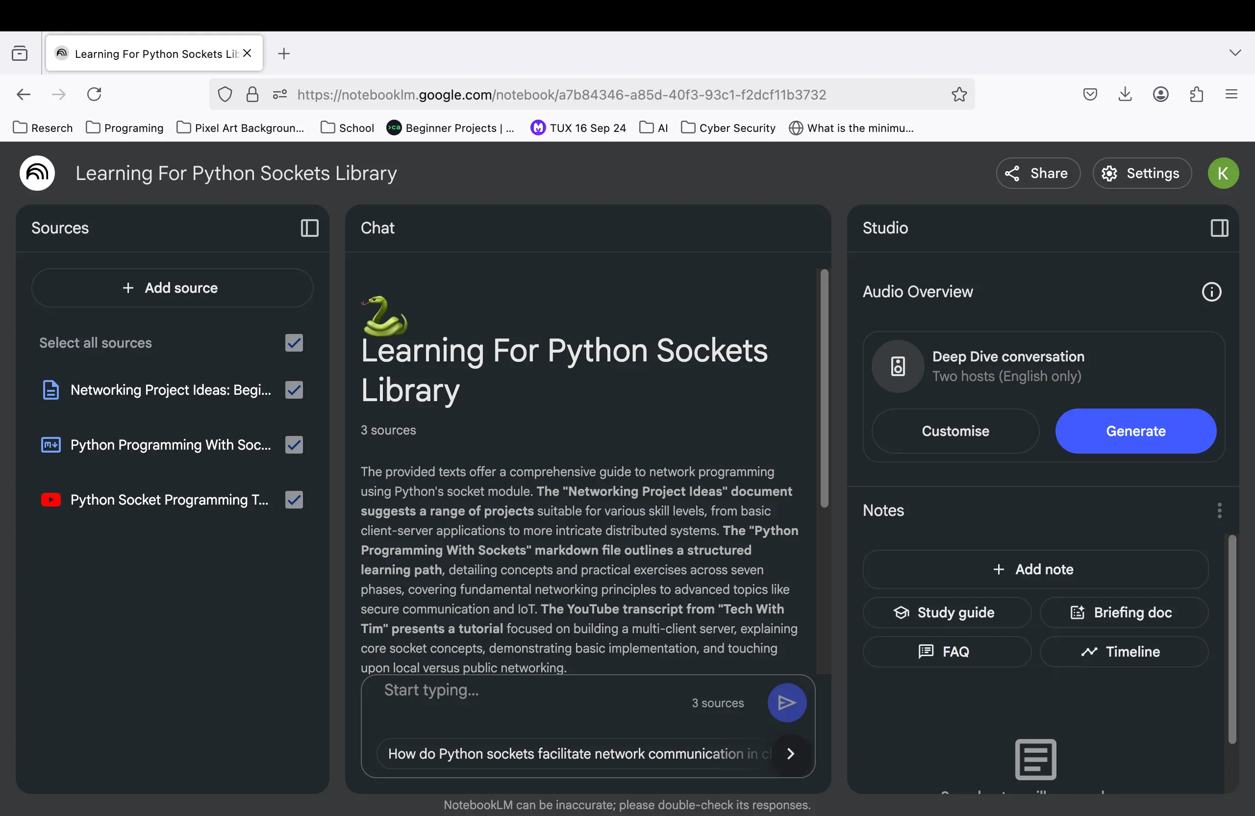
Task: Expand the list all tabs chevron
Action: click(1235, 52)
